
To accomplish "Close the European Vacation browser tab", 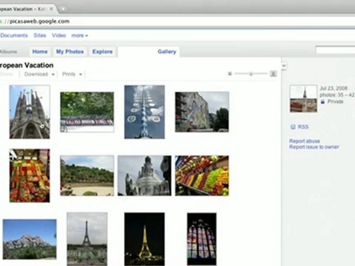I will pyautogui.click(x=51, y=9).
